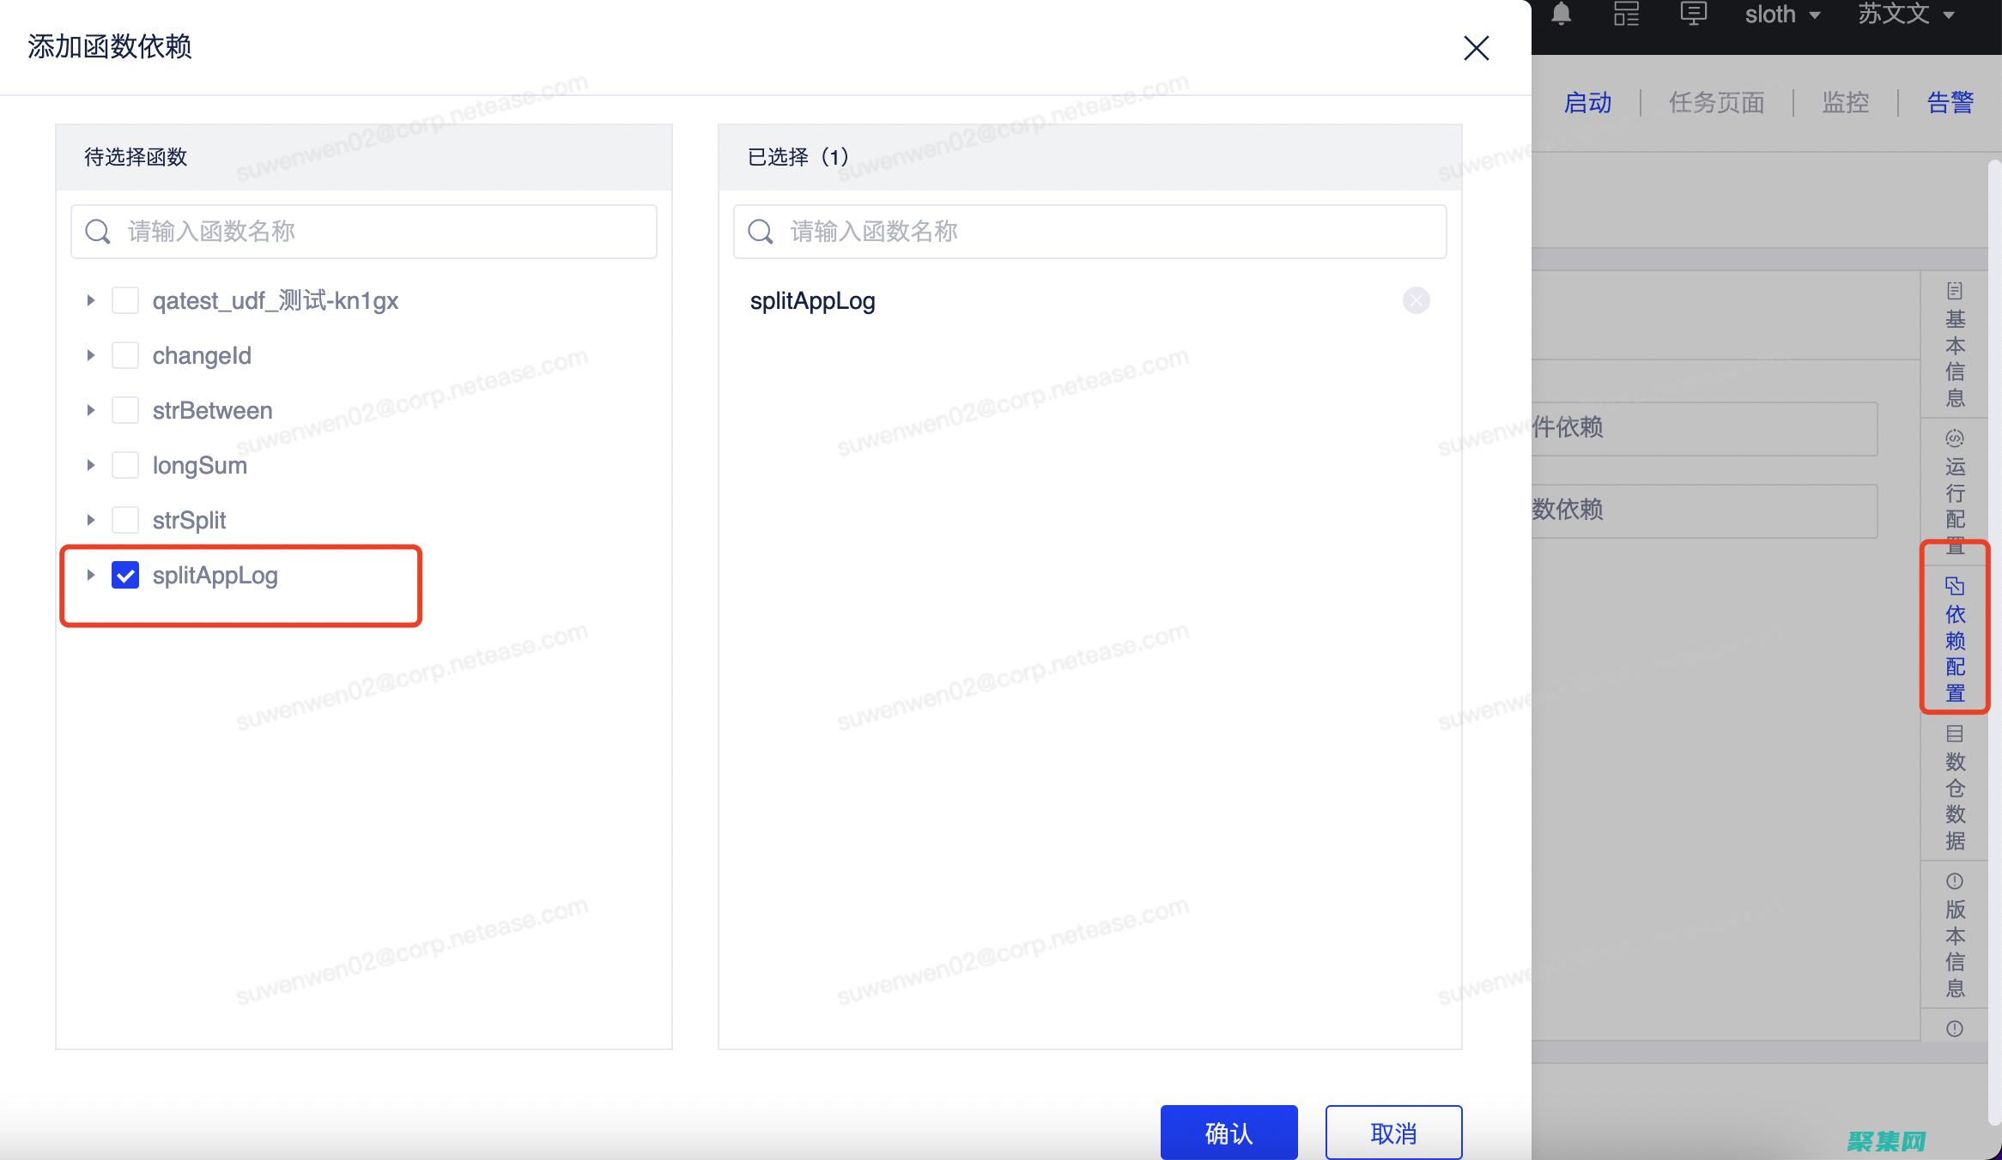The image size is (2002, 1160).
Task: Remove splitAppLog from selected list
Action: 1416,300
